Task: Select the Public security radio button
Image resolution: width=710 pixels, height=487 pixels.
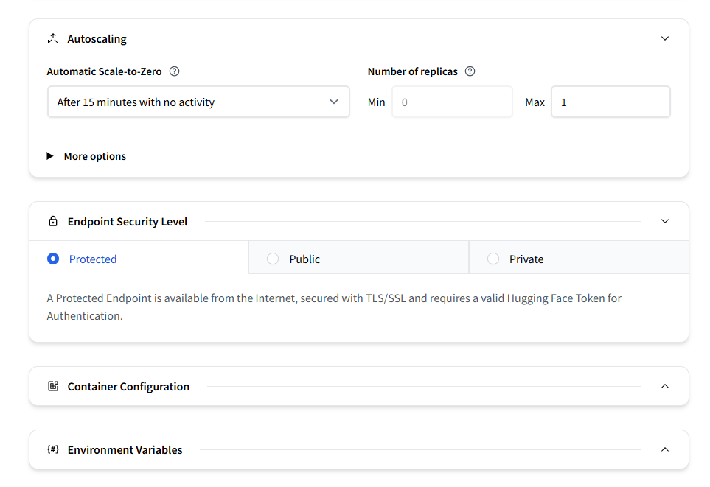Action: click(x=273, y=259)
